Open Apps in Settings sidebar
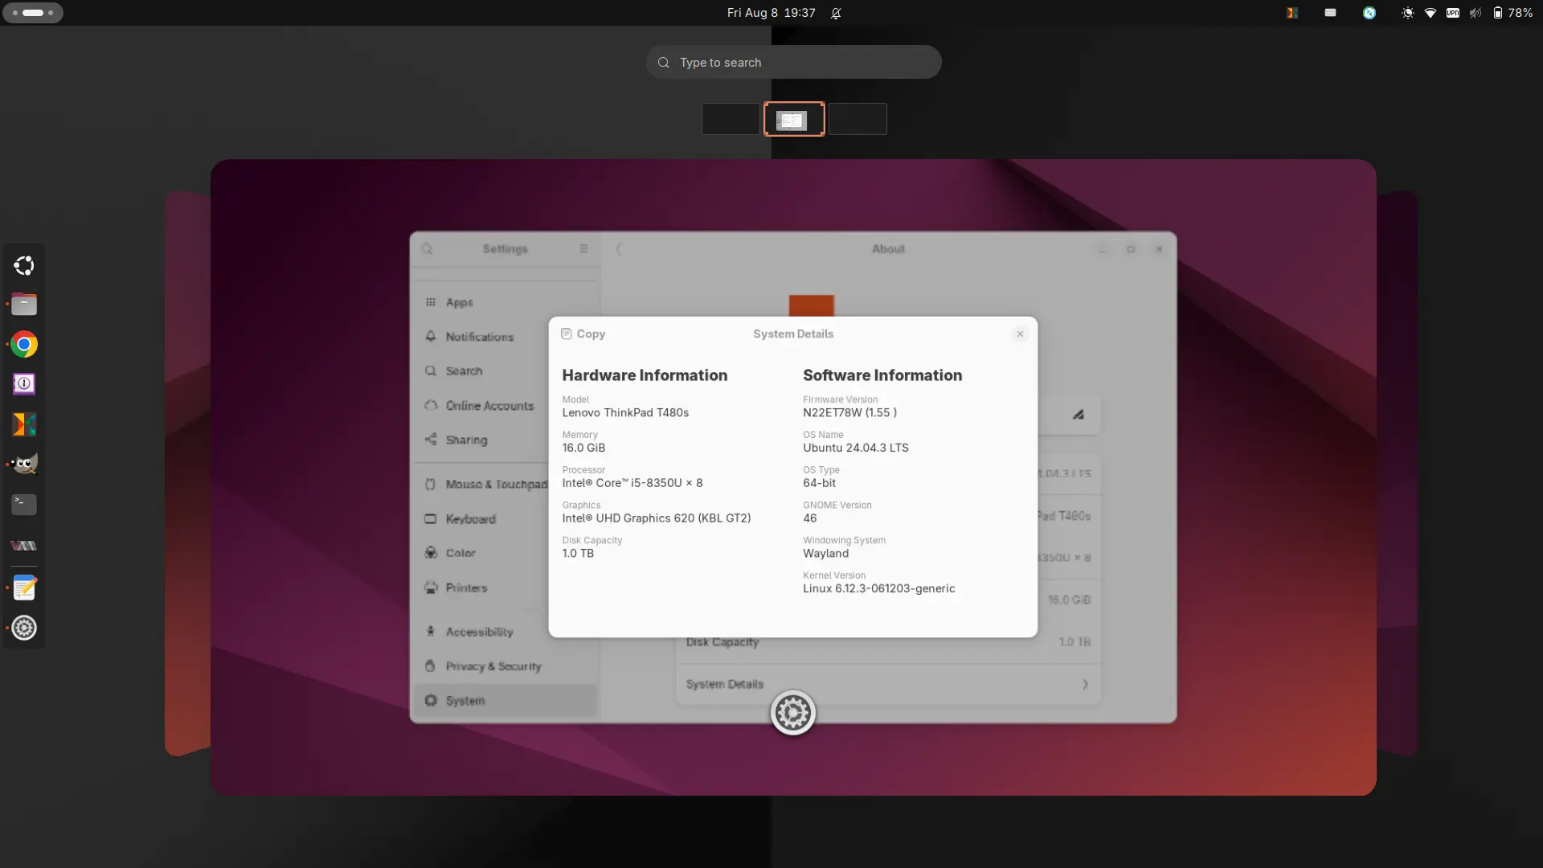Viewport: 1543px width, 868px height. click(505, 302)
